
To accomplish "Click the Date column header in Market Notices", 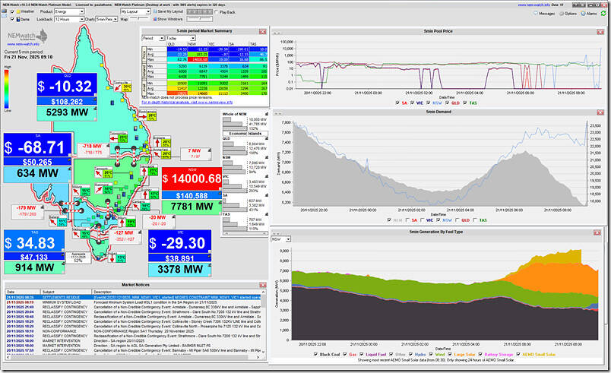I will pos(23,292).
